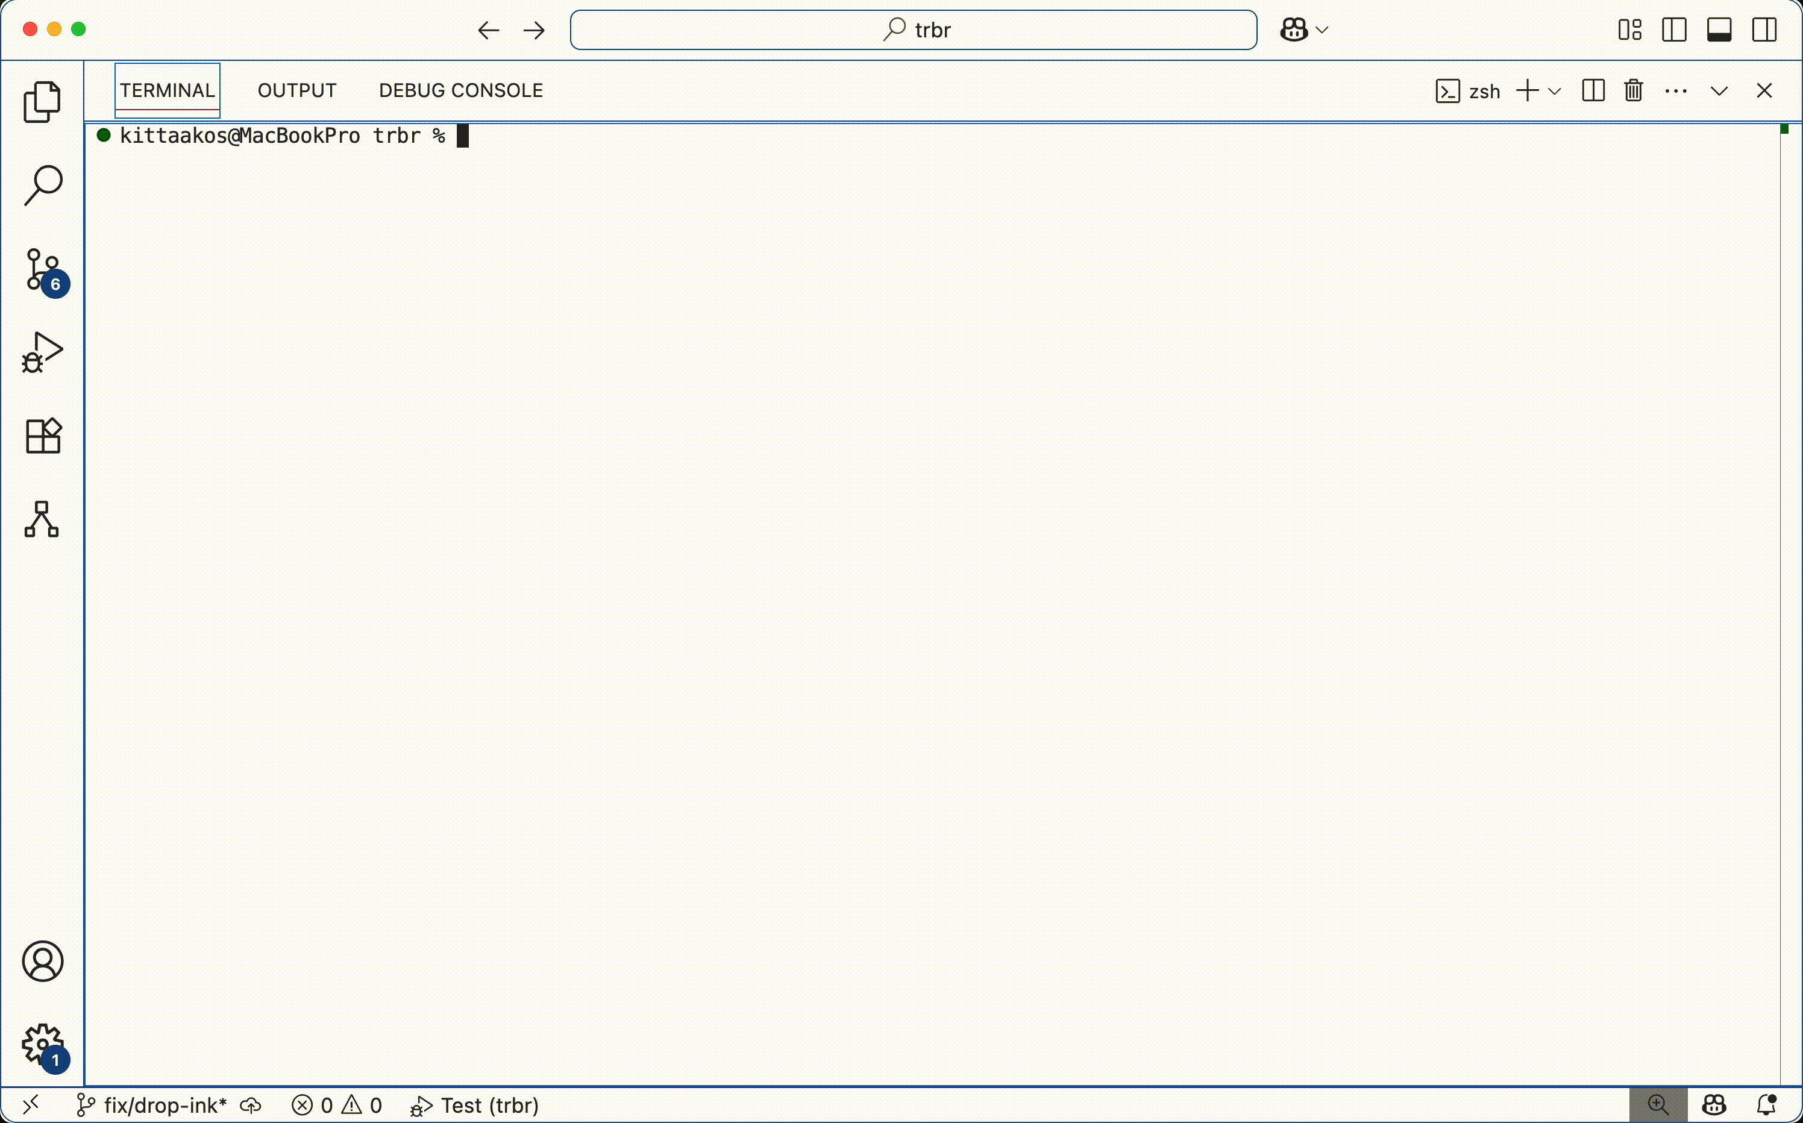Open the Search view icon
The image size is (1803, 1123).
42,186
